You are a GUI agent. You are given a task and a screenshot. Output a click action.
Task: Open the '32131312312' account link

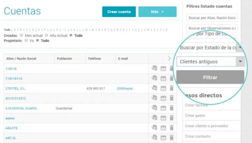(x=16, y=98)
